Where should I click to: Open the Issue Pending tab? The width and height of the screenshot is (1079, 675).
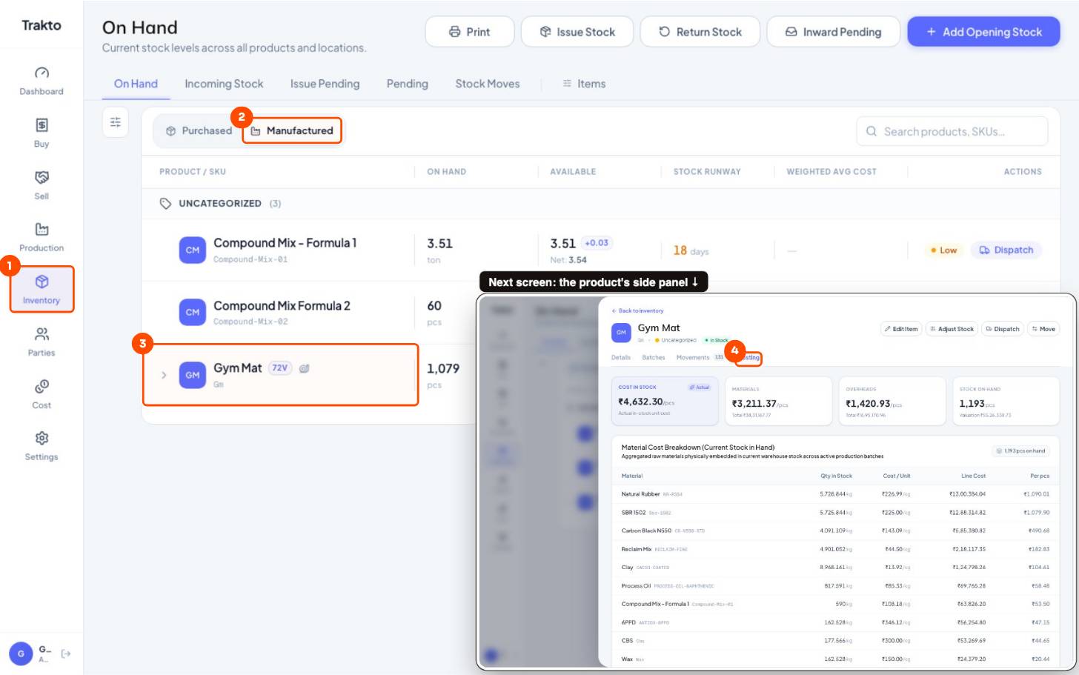point(325,84)
